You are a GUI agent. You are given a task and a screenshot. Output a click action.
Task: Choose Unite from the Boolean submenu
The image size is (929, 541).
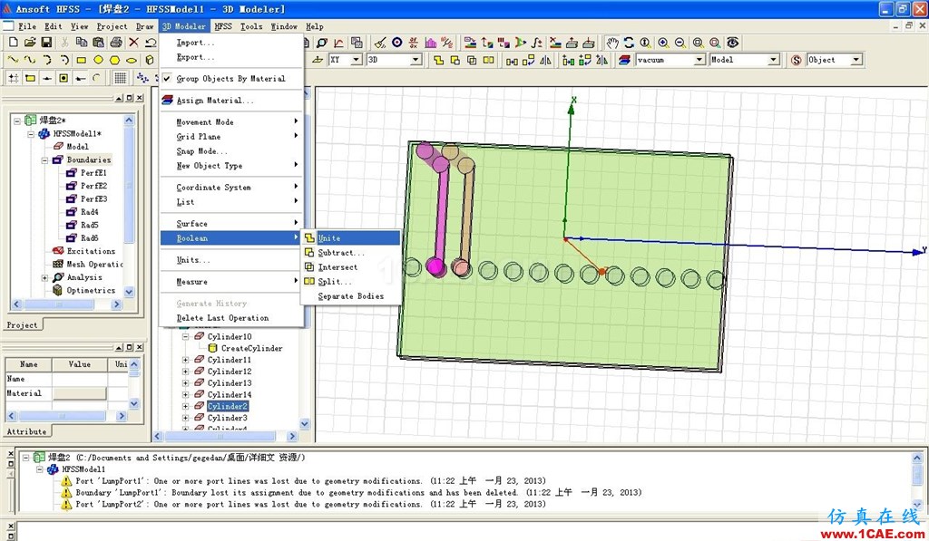point(351,238)
